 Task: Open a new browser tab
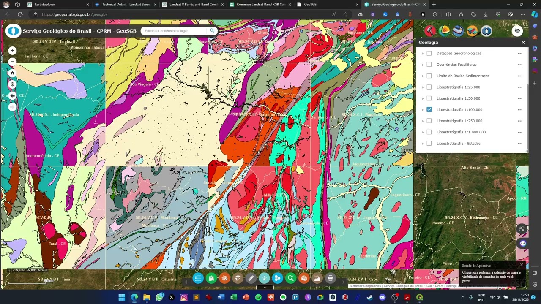point(434,5)
